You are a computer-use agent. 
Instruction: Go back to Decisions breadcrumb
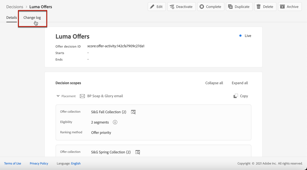[15, 7]
